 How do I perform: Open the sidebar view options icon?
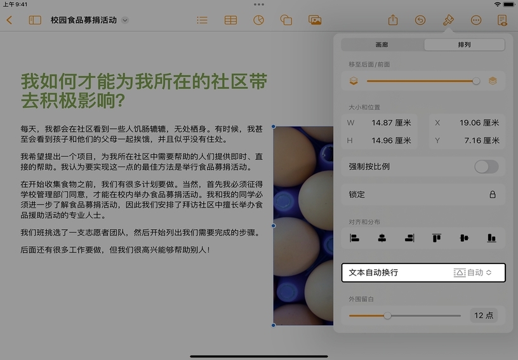point(35,20)
